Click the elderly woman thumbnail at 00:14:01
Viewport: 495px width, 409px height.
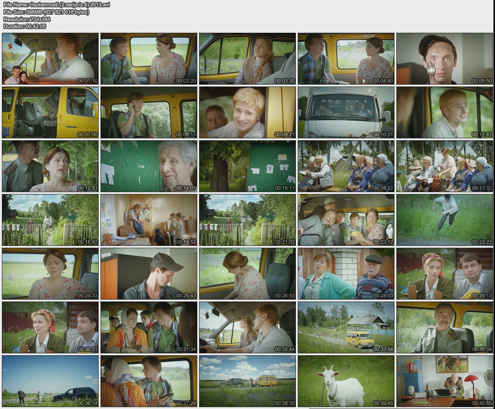click(148, 166)
